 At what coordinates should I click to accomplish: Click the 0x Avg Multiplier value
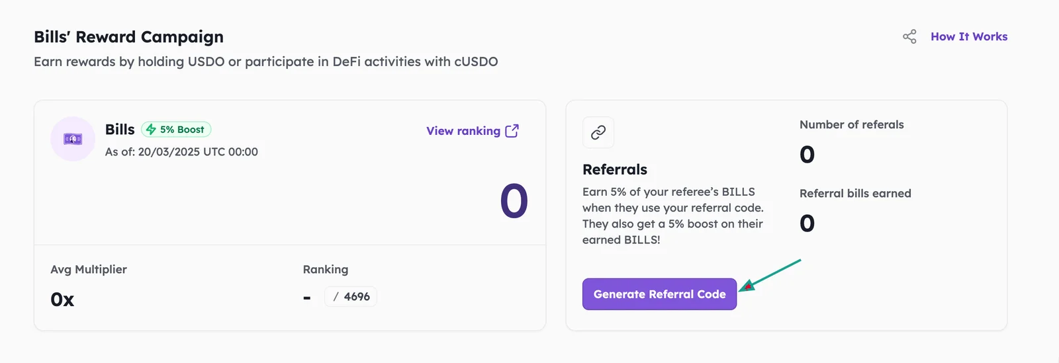pyautogui.click(x=62, y=300)
